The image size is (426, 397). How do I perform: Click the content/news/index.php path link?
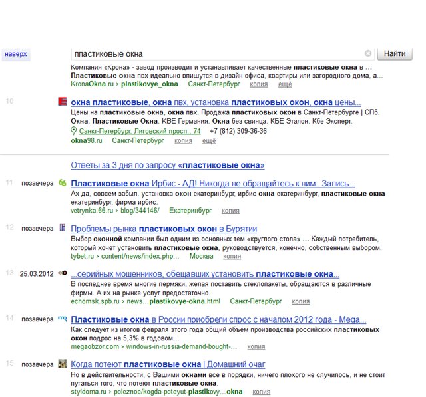pyautogui.click(x=140, y=256)
